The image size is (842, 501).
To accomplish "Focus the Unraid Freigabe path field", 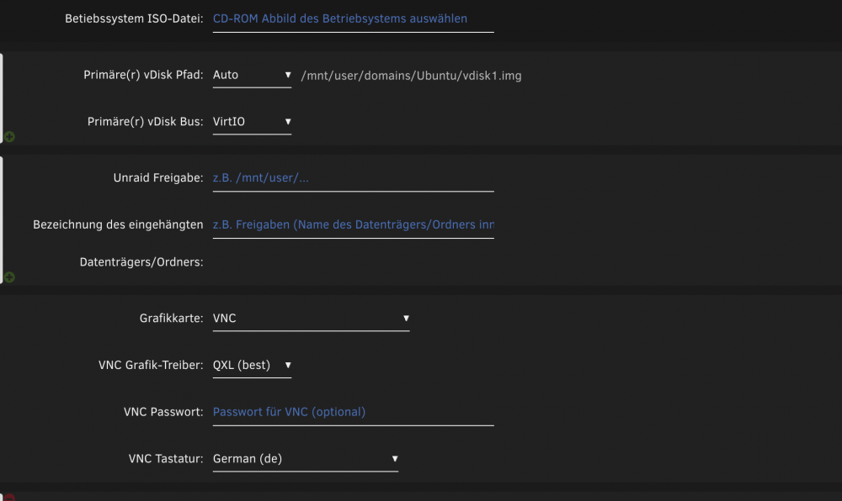I will coord(354,178).
